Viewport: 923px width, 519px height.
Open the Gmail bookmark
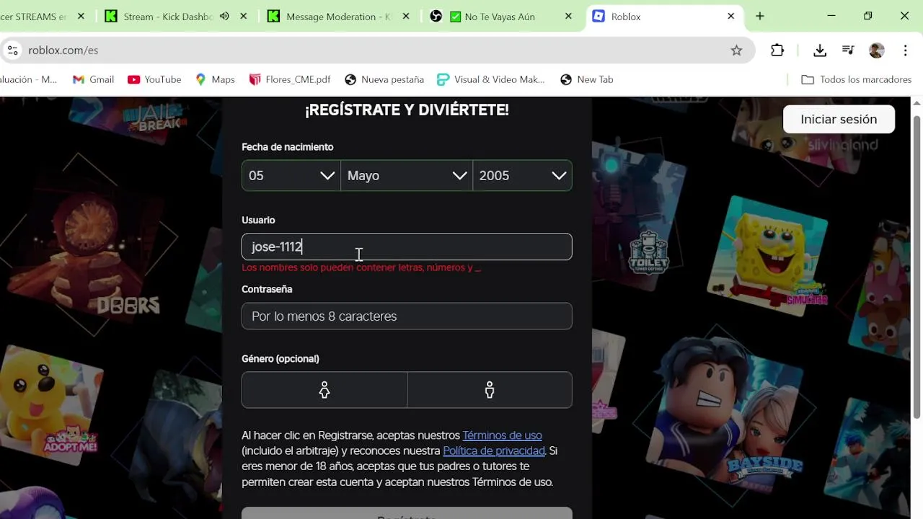[x=94, y=79]
